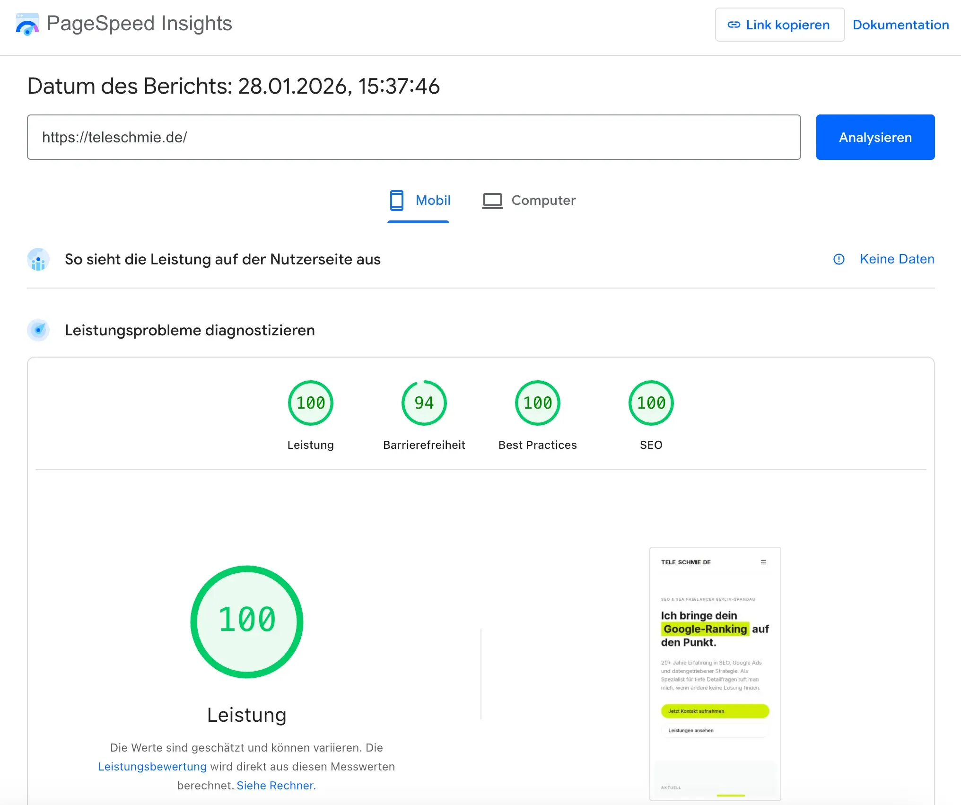Switch to the Computer tab
Image resolution: width=961 pixels, height=805 pixels.
point(529,201)
